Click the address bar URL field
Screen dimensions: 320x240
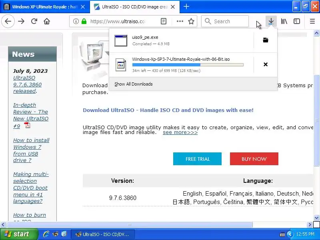(118, 21)
